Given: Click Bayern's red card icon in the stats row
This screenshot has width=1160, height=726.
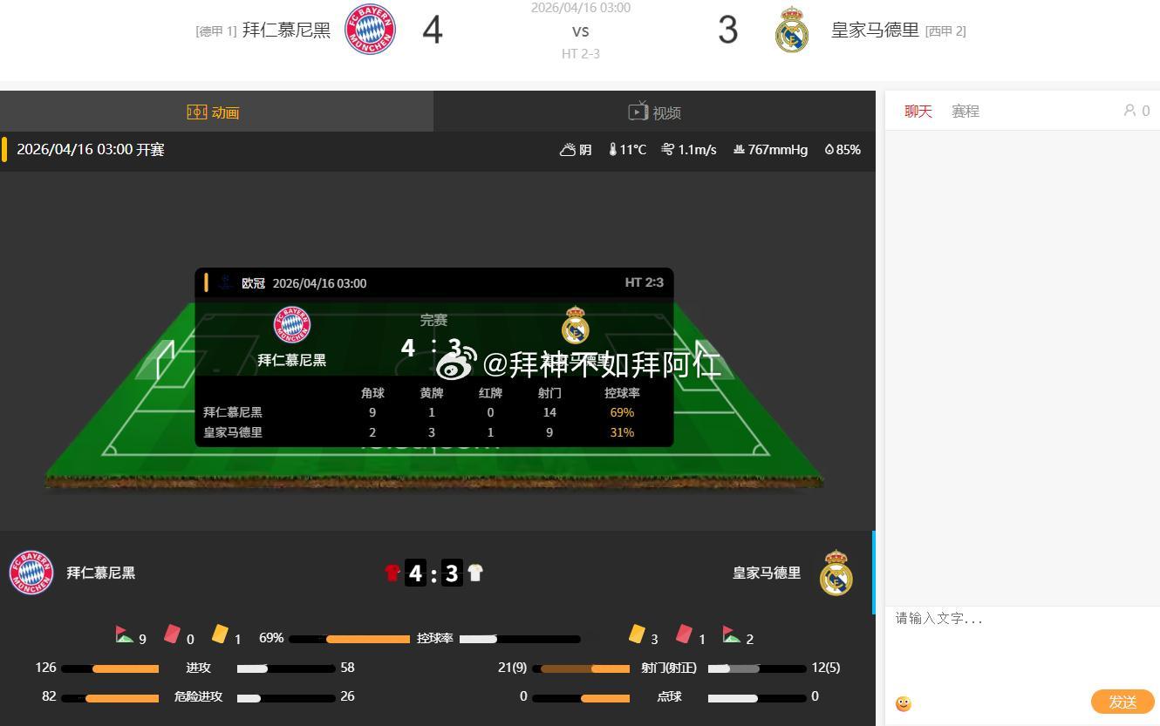Looking at the screenshot, I should [x=172, y=634].
